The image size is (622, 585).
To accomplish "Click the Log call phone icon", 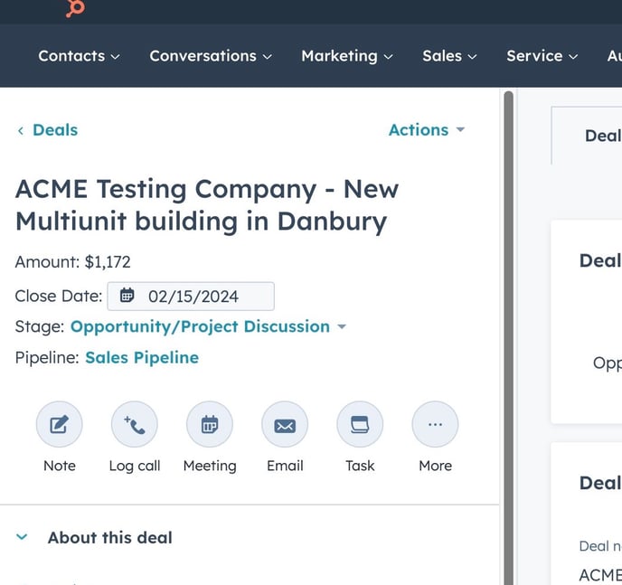I will [x=135, y=425].
